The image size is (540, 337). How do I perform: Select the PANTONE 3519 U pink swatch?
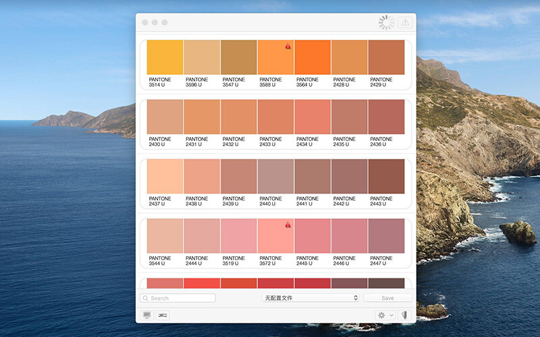coord(239,236)
